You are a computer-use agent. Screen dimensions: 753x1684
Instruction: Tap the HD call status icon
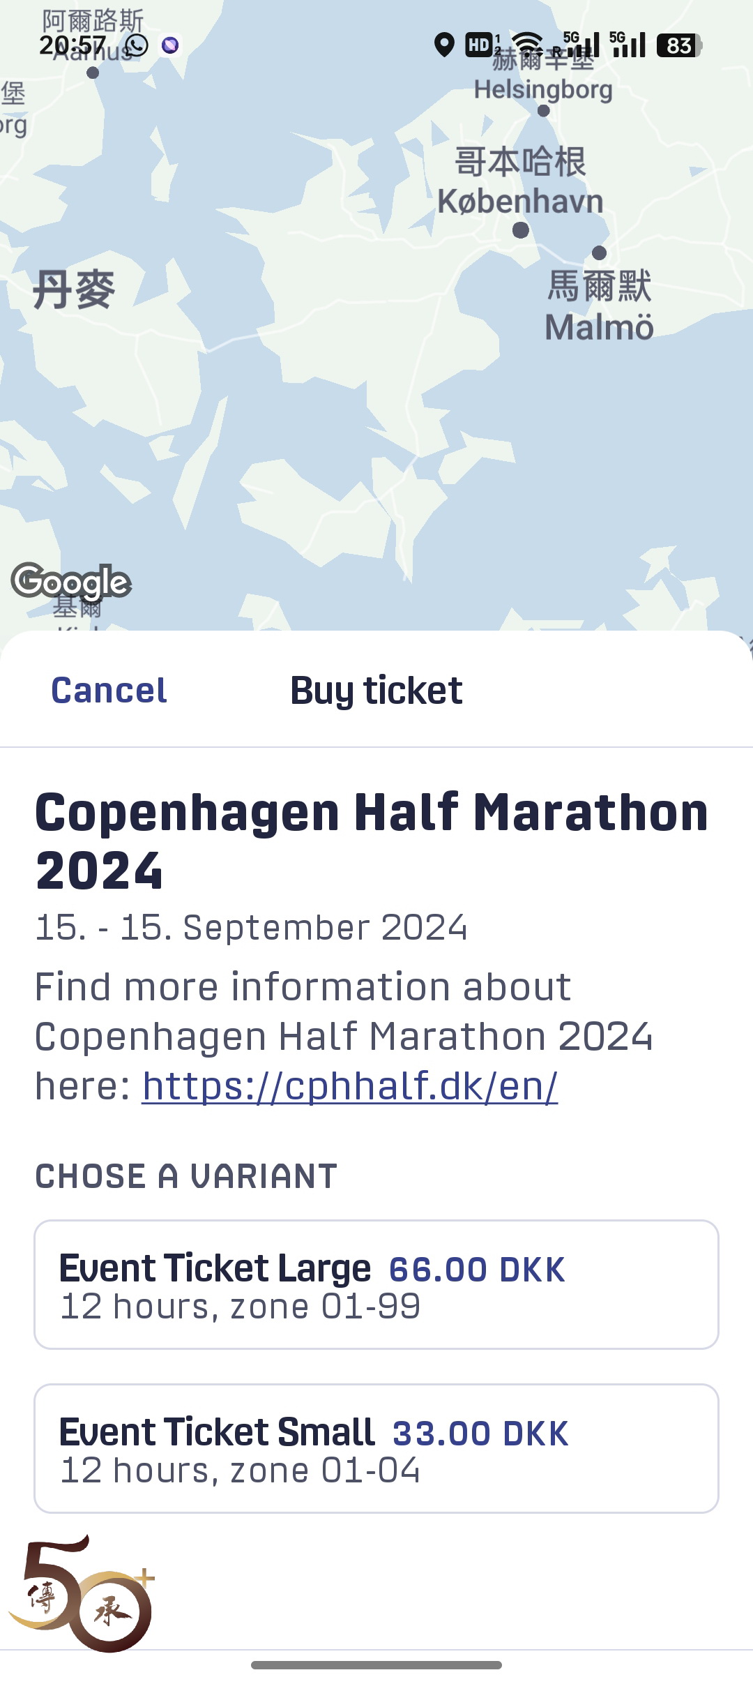[479, 45]
